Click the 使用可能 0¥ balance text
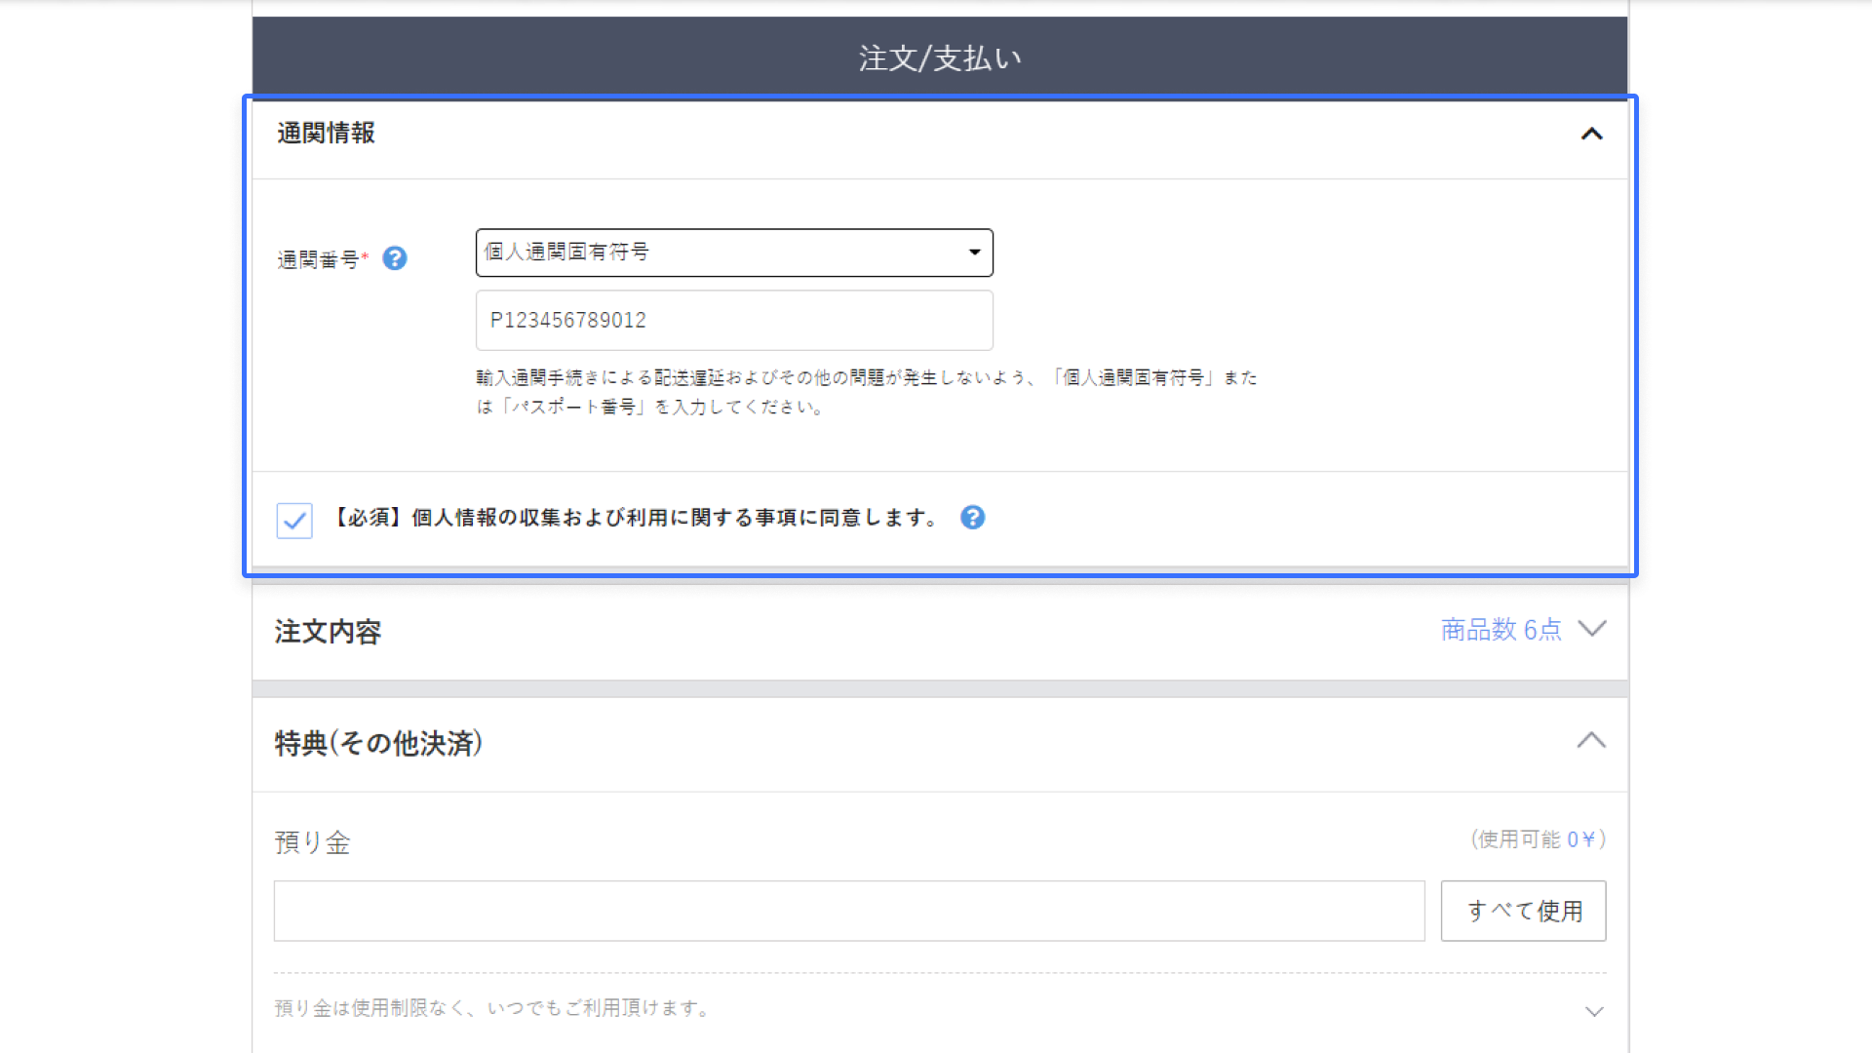This screenshot has width=1872, height=1053. [x=1538, y=839]
